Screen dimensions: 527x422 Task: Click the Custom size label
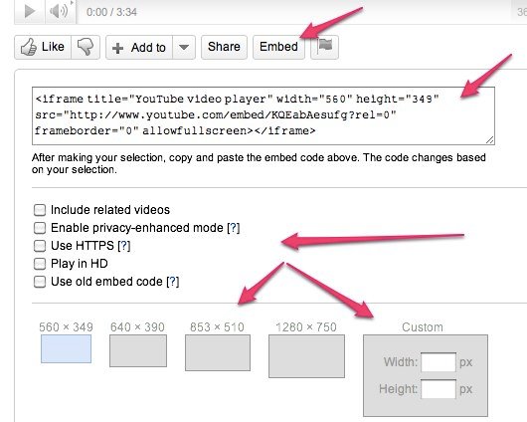click(x=423, y=327)
